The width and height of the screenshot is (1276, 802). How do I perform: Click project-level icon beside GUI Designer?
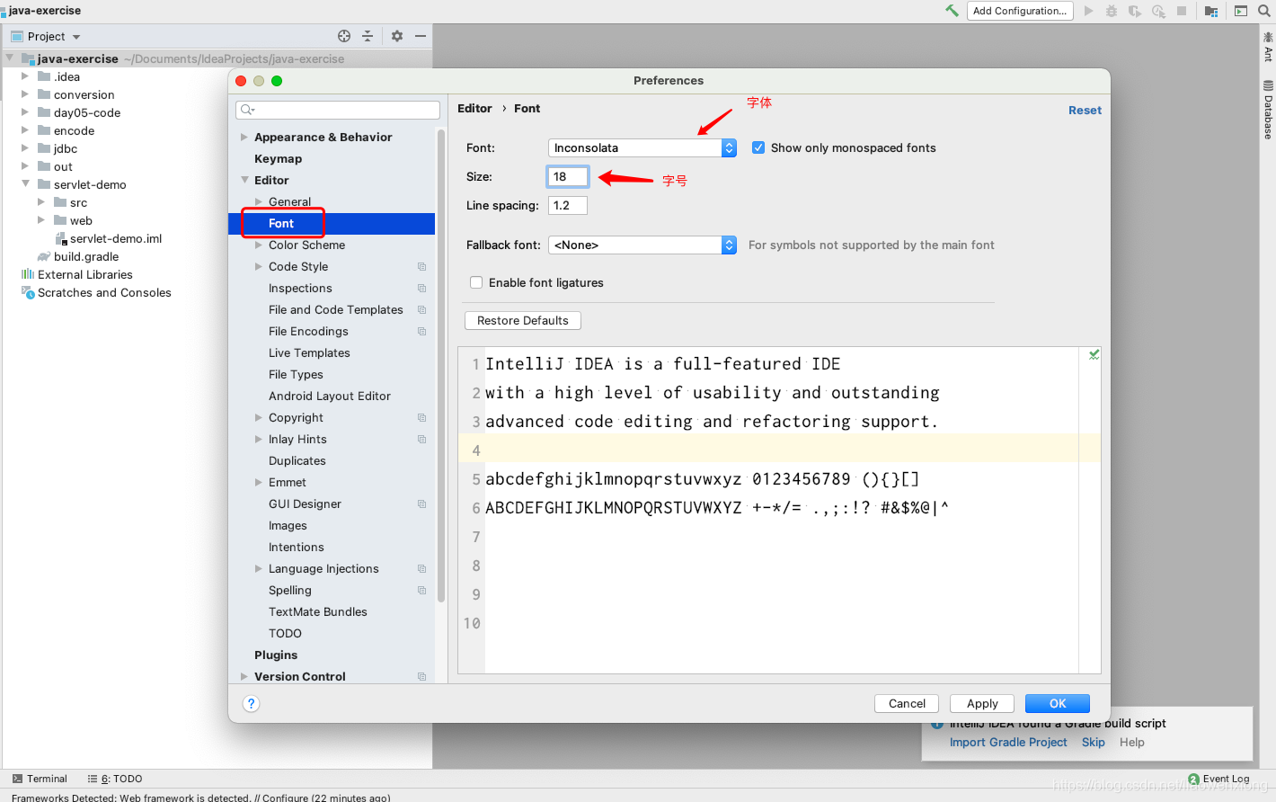[421, 504]
